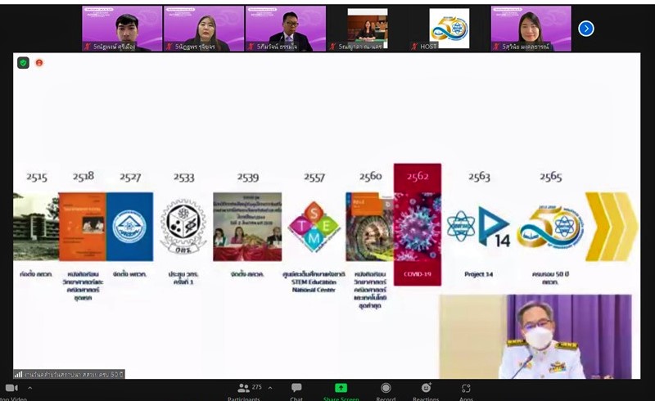This screenshot has width=655, height=401.
Task: Click the 2533 gear emblem image
Action: coord(183,227)
